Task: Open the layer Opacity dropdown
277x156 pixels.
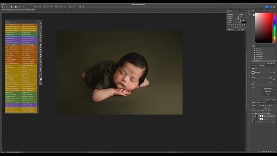Action: point(272,108)
